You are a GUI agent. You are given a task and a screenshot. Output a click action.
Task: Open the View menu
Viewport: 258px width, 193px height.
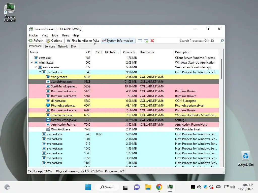coord(45,35)
